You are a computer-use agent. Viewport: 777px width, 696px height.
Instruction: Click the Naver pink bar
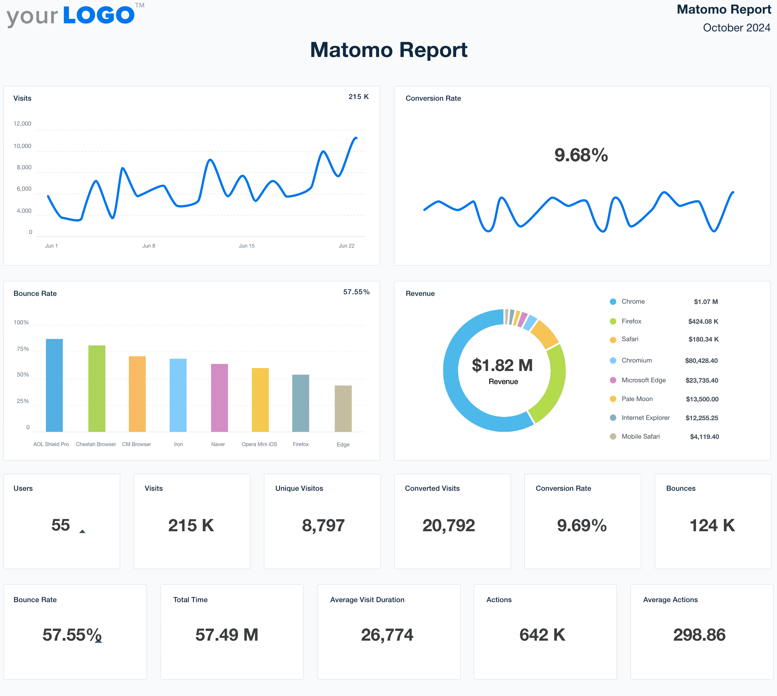220,398
